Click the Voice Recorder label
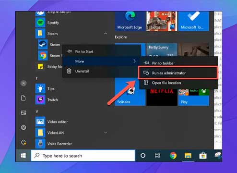 click(59, 144)
